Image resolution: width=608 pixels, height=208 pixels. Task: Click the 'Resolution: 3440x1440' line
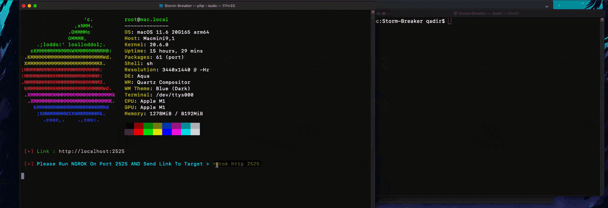[167, 70]
